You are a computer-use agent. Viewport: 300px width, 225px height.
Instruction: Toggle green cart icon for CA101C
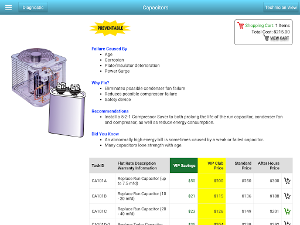(x=287, y=211)
